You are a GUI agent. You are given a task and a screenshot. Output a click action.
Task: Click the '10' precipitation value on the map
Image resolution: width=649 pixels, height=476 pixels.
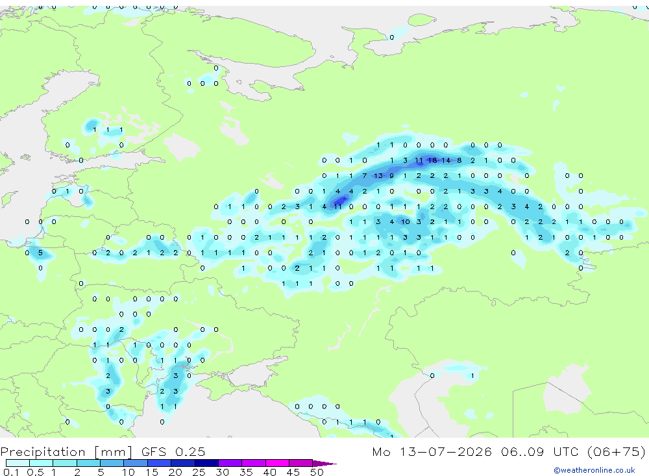coord(406,222)
